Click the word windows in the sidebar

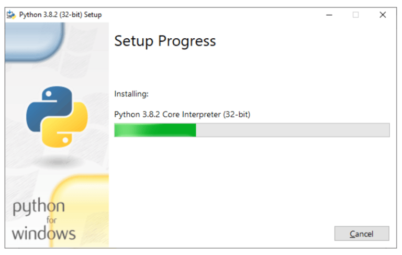(43, 234)
